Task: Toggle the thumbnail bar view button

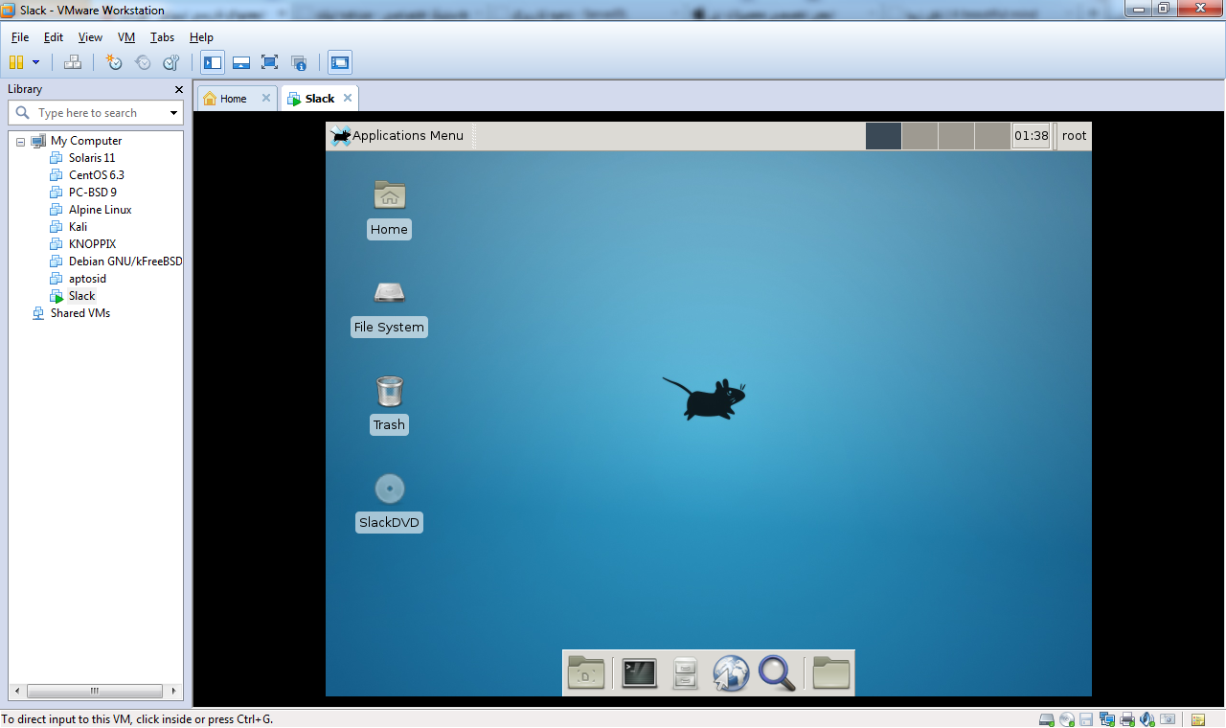Action: [241, 63]
